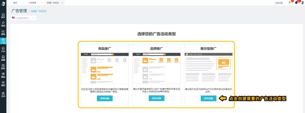Viewport: 305px width, 113px height.
Task: Click the 选品 magnifier sidebar icon
Action: pos(3,24)
